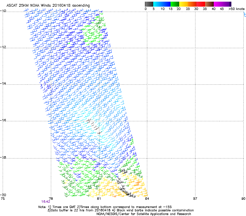Viewport: 246px width, 216px height.
Task: Click the "45" legend scale label
Action: [x=222, y=9]
